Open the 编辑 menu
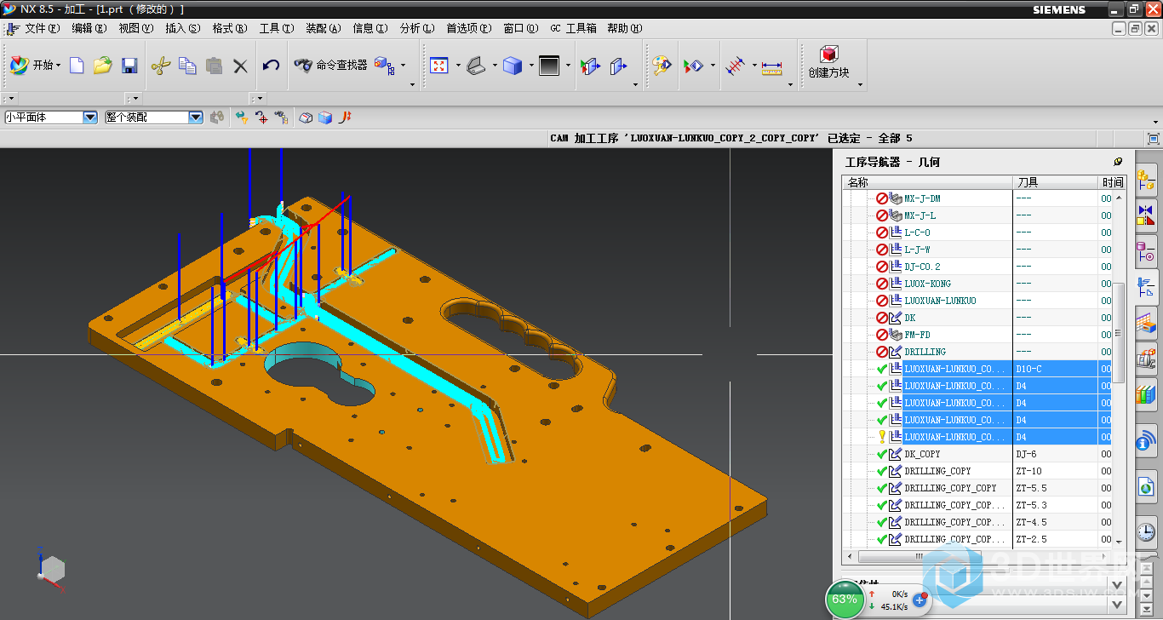 click(89, 28)
